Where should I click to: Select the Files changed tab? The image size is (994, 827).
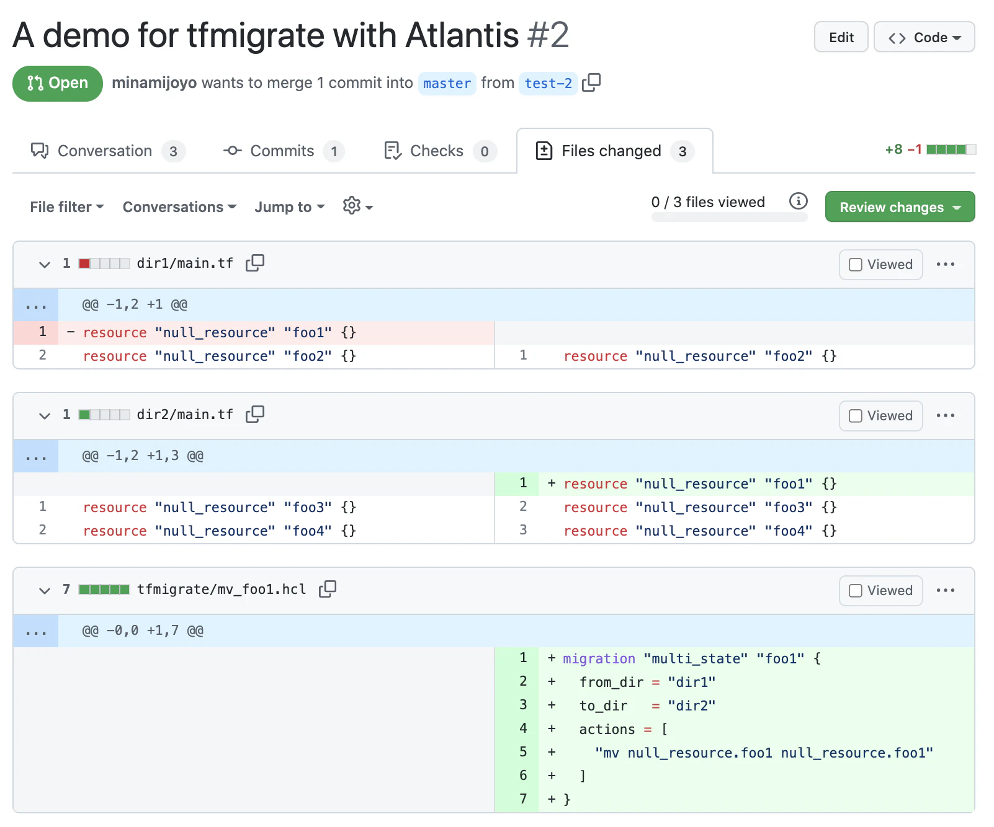click(x=614, y=151)
